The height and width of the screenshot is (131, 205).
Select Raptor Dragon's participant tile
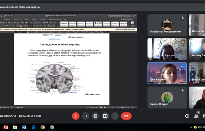coord(167,98)
